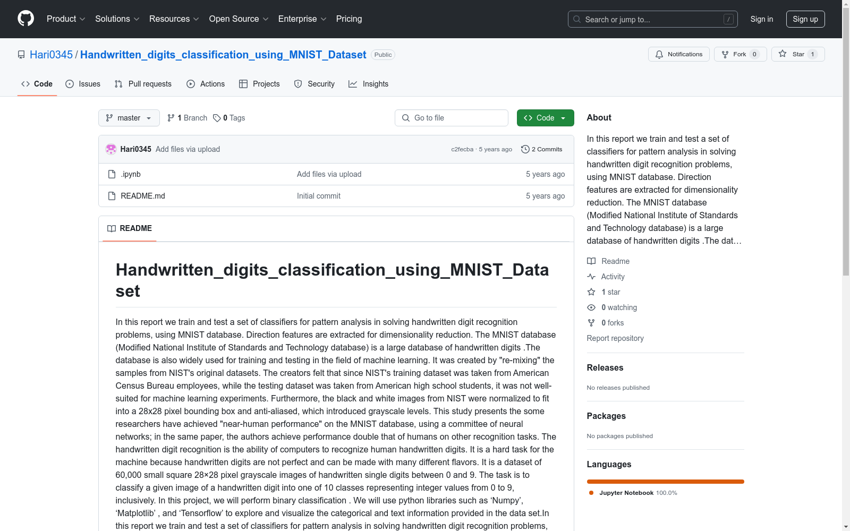Switch to the Issues tab

83,84
